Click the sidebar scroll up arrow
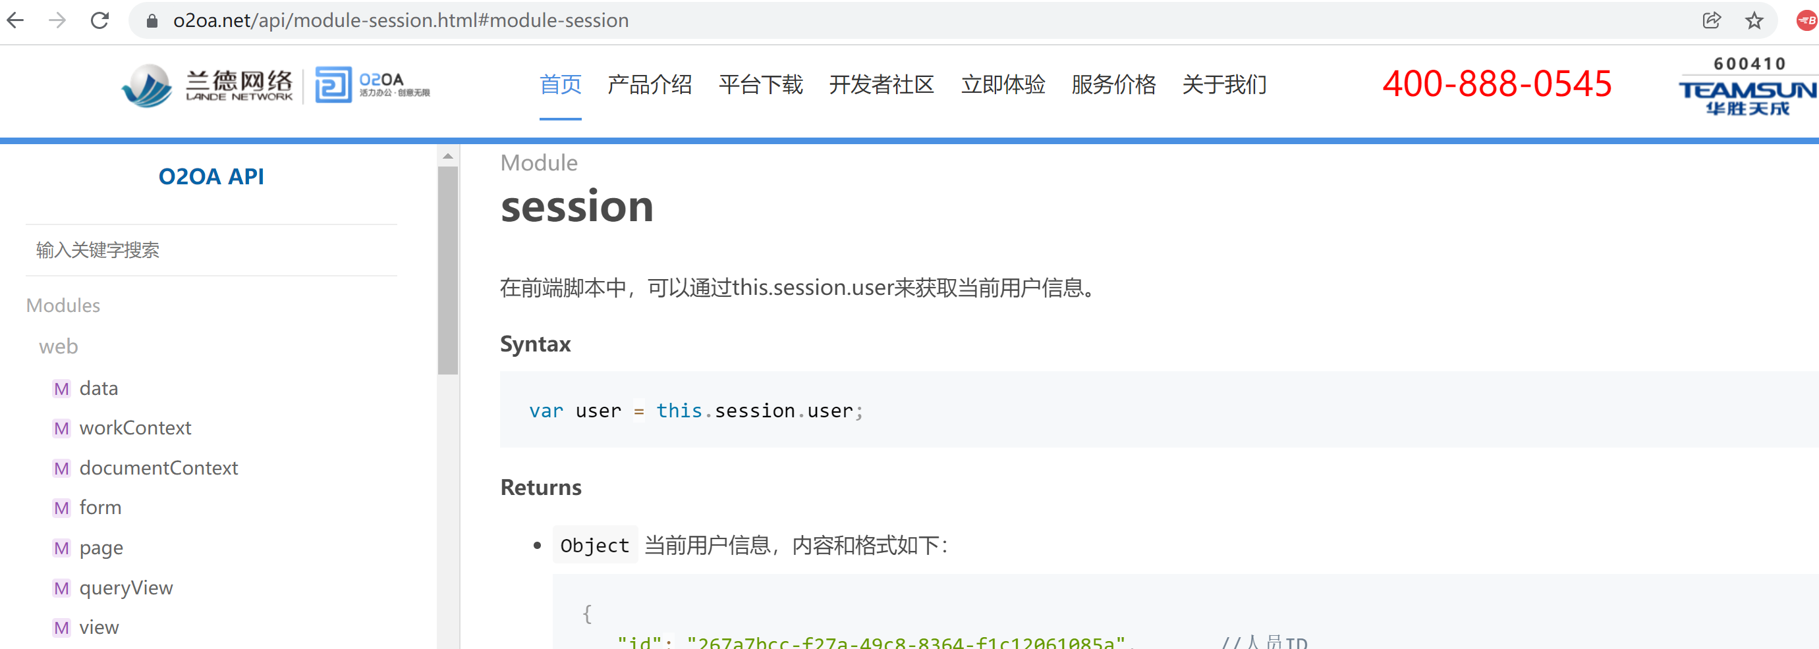Image resolution: width=1819 pixels, height=649 pixels. point(448,156)
